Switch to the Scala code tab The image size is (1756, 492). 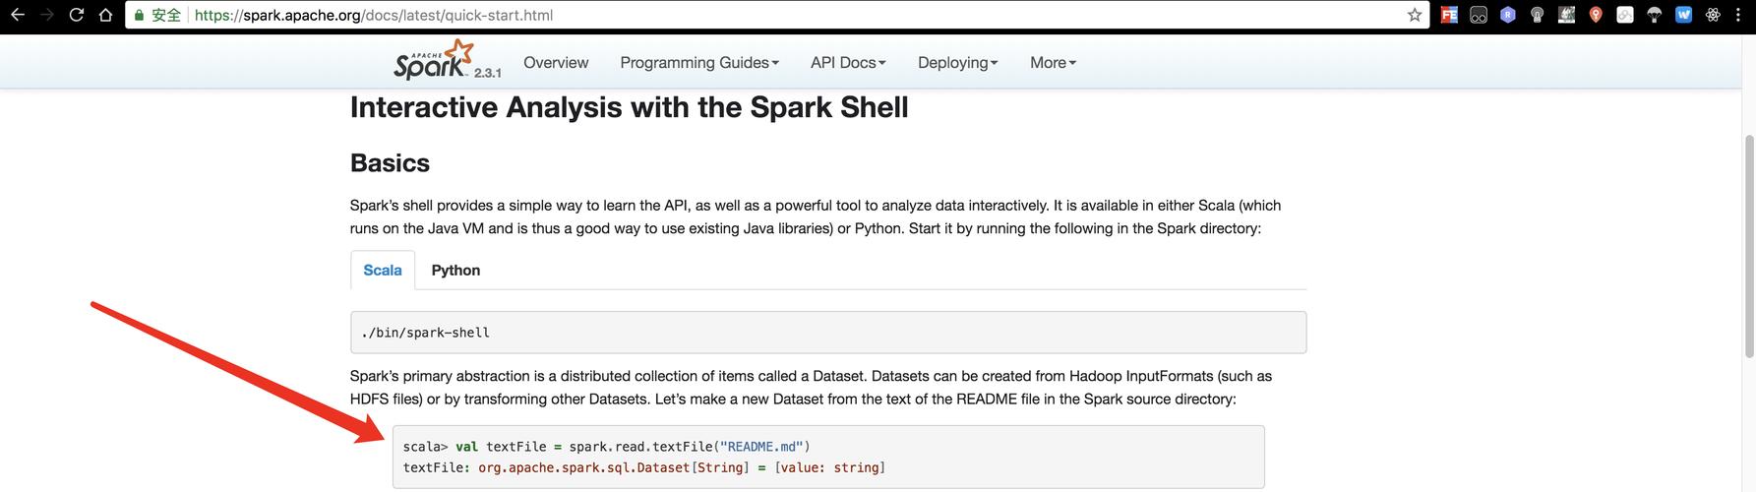383,270
